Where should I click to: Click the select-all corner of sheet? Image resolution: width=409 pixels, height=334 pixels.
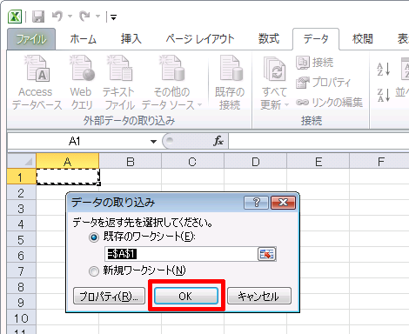tap(22, 161)
